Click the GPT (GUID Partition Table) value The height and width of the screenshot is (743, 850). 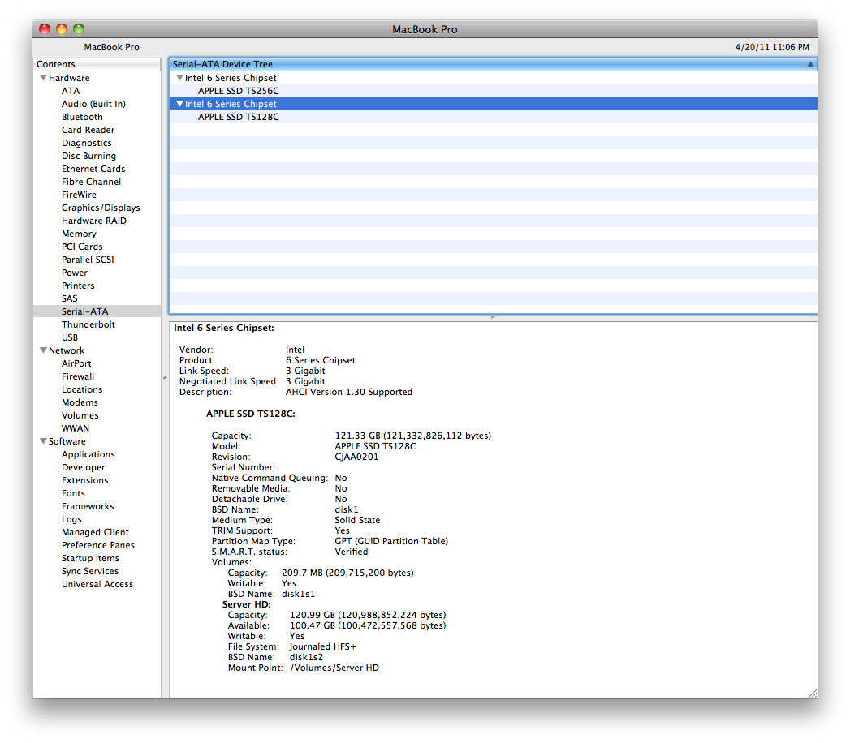pyautogui.click(x=391, y=541)
